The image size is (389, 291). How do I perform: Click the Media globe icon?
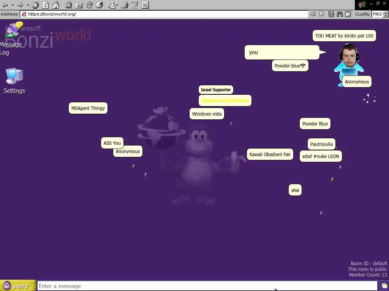(x=89, y=5)
